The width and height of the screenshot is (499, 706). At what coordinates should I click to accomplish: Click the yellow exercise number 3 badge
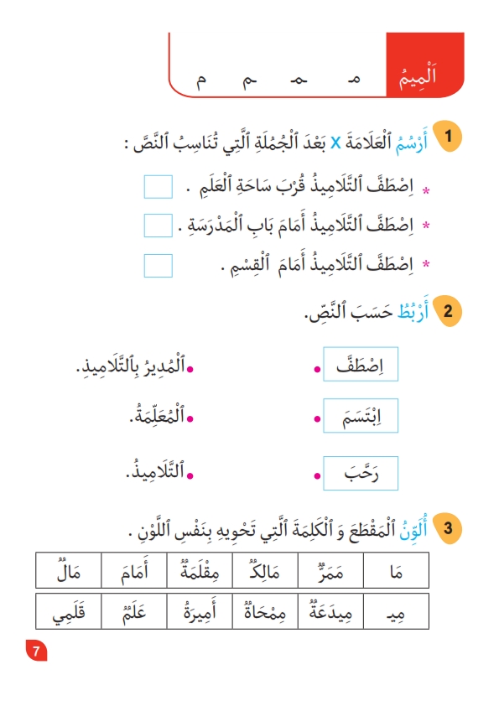pyautogui.click(x=447, y=528)
